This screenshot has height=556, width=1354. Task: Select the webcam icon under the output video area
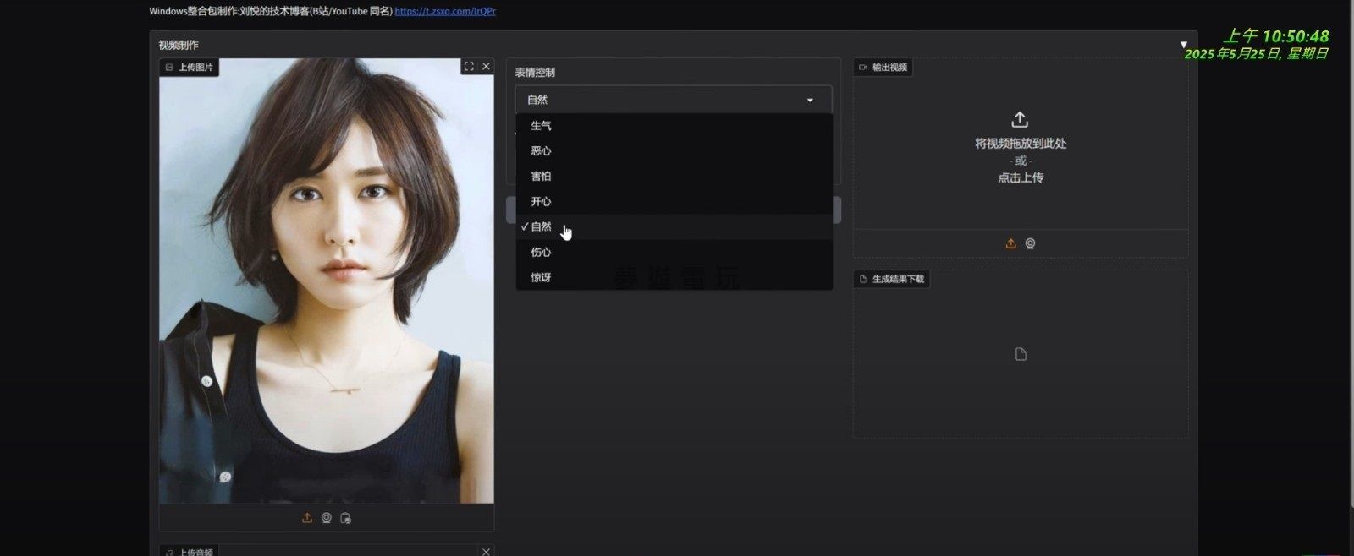click(1030, 243)
